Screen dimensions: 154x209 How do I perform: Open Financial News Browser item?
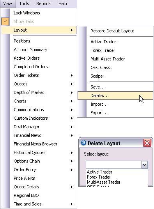39,144
